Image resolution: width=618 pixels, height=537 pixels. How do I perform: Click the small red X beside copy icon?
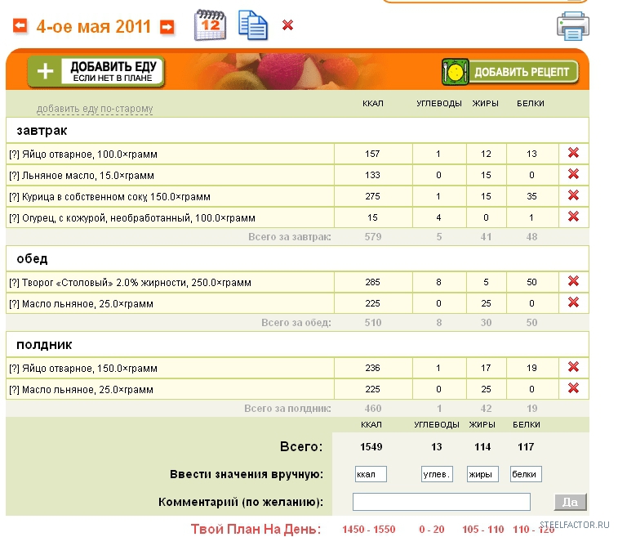pyautogui.click(x=287, y=25)
